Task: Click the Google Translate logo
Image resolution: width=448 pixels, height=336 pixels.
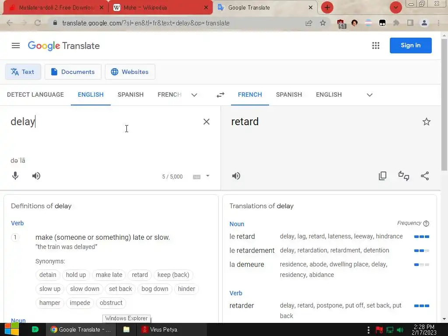Action: tap(64, 45)
